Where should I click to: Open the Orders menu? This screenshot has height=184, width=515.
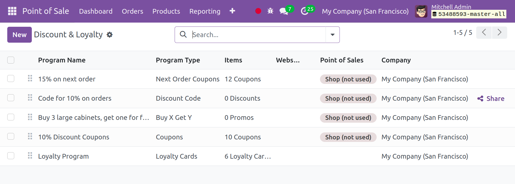pyautogui.click(x=132, y=11)
